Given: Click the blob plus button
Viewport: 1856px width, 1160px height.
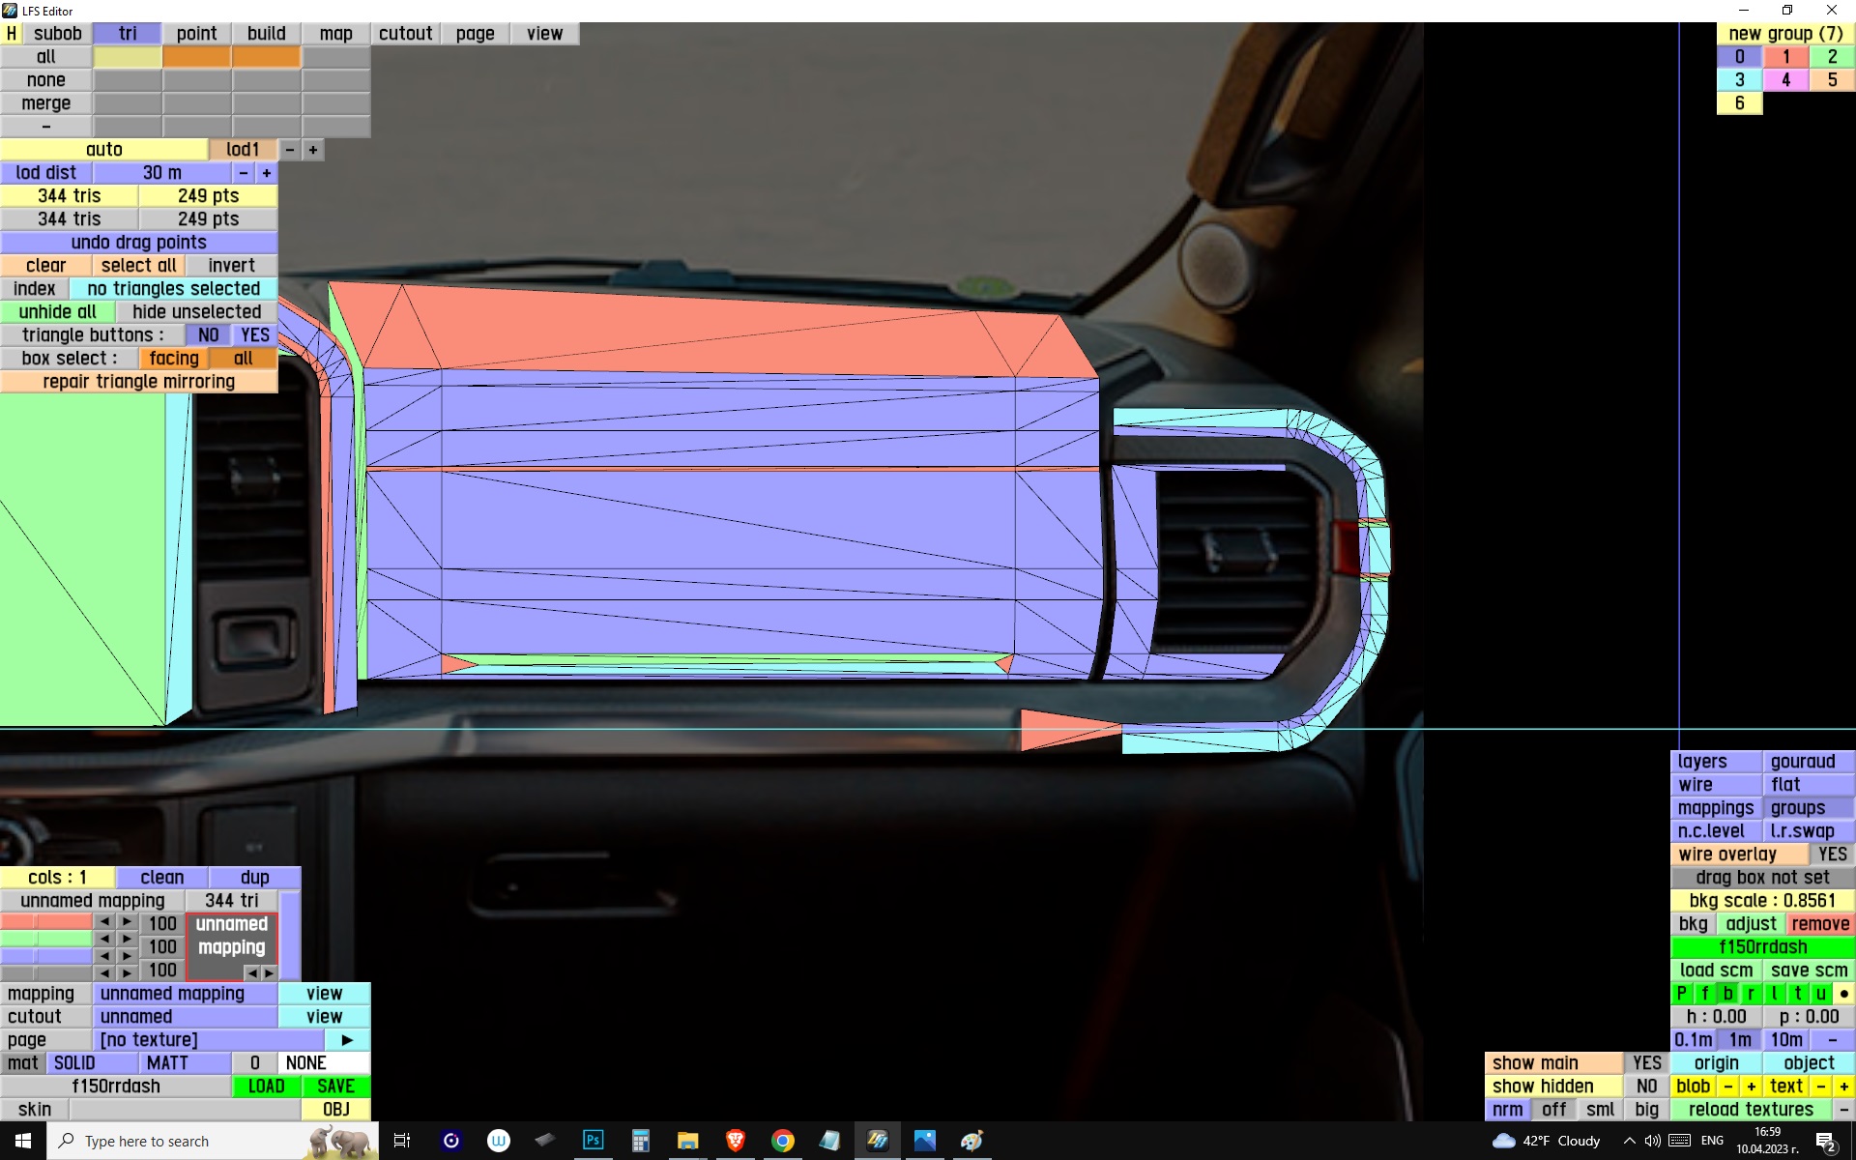Looking at the screenshot, I should tap(1751, 1087).
